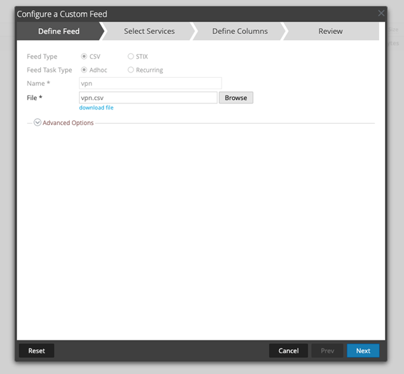
Task: Select the CSV feed type radio button
Action: click(x=84, y=56)
